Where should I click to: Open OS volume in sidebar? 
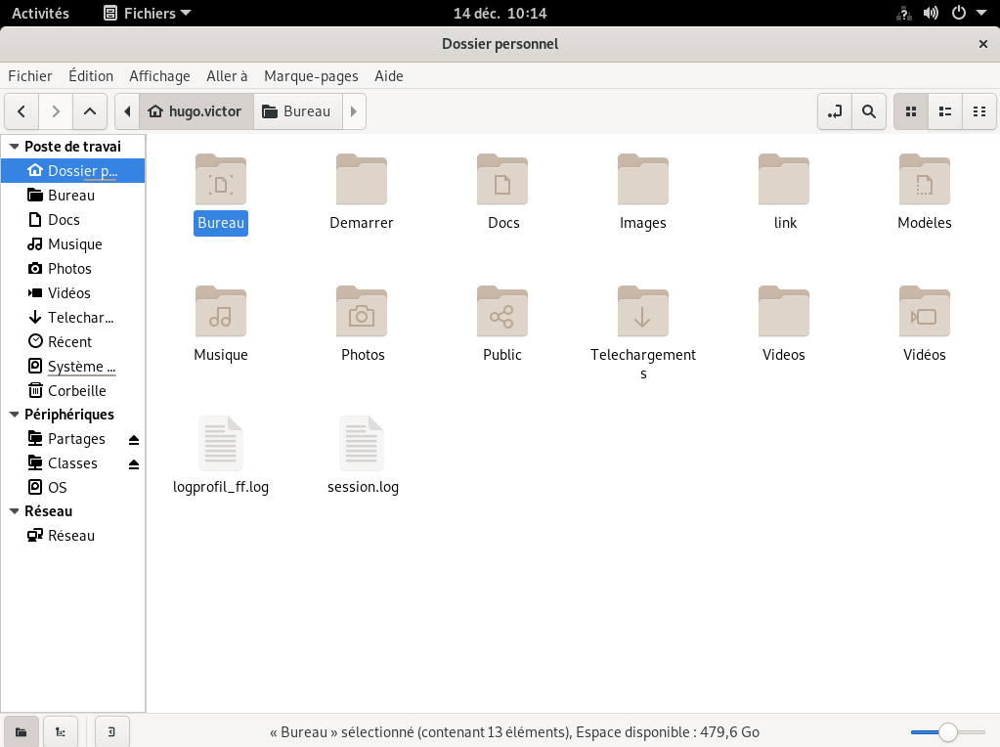(72, 488)
